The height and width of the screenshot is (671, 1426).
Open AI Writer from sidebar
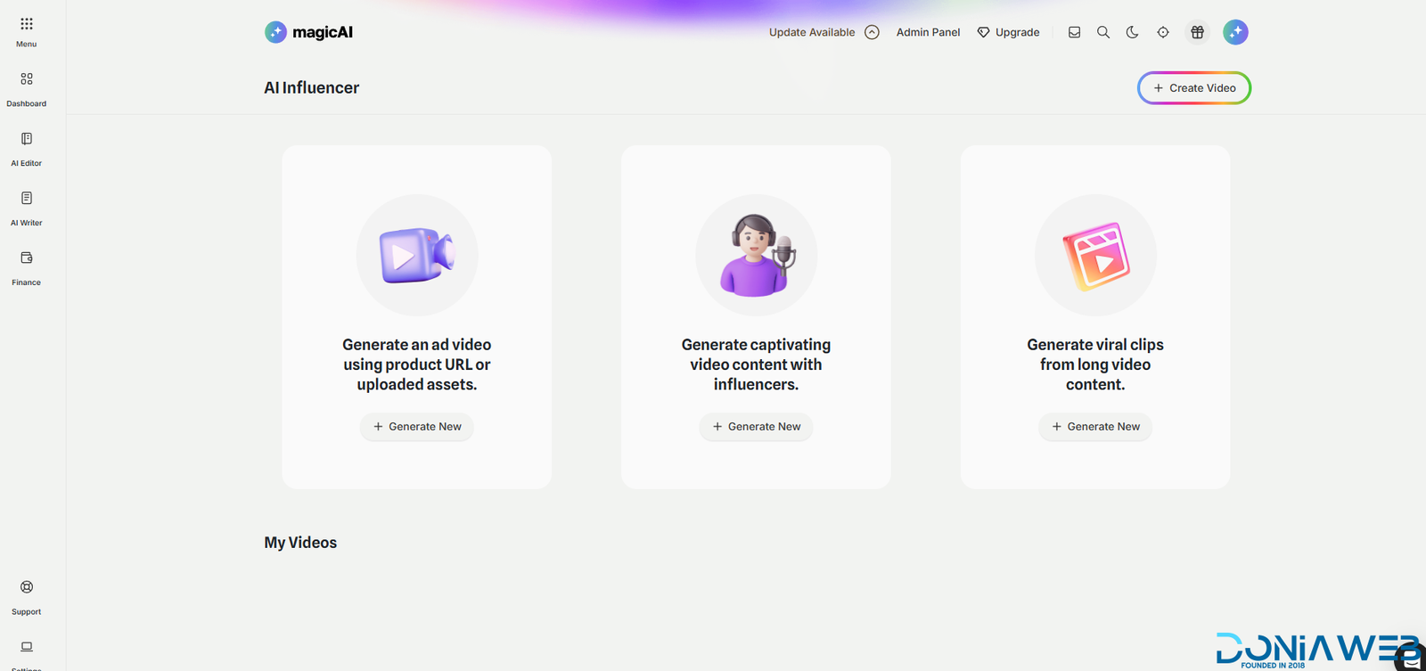(27, 200)
